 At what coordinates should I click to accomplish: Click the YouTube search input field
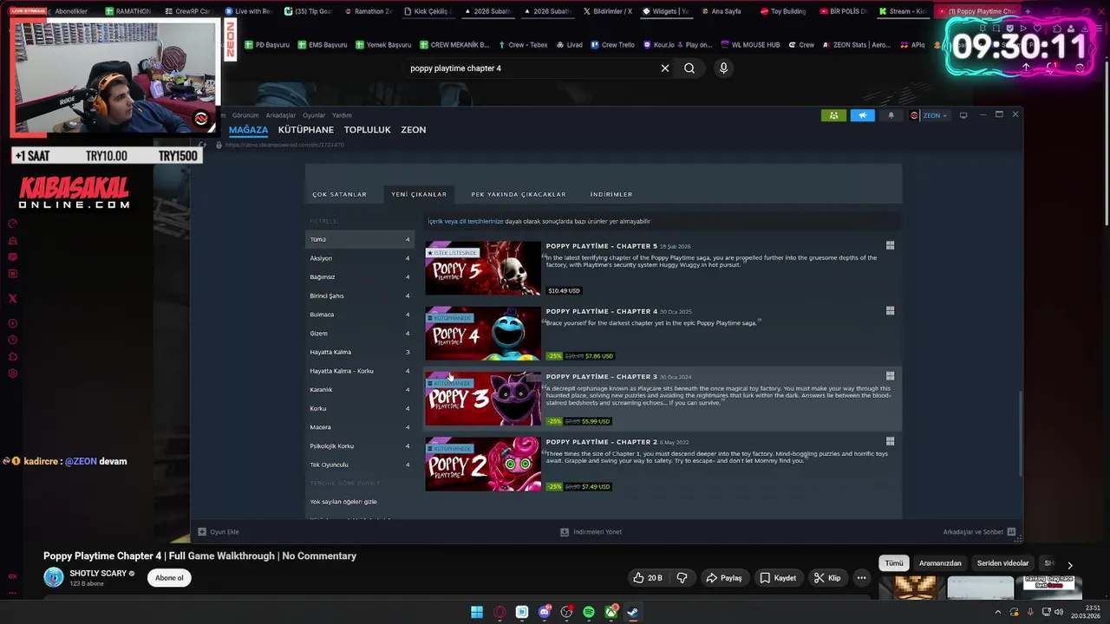[x=529, y=68]
